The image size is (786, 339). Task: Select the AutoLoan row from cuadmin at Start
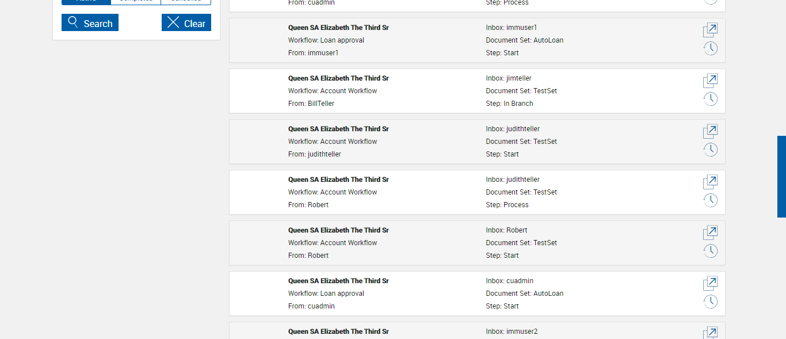click(x=437, y=294)
